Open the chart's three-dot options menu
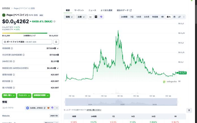 [x=184, y=17]
